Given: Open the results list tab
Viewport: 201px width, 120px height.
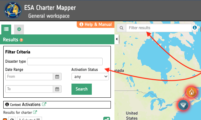Looking at the screenshot, I should click(6, 30).
